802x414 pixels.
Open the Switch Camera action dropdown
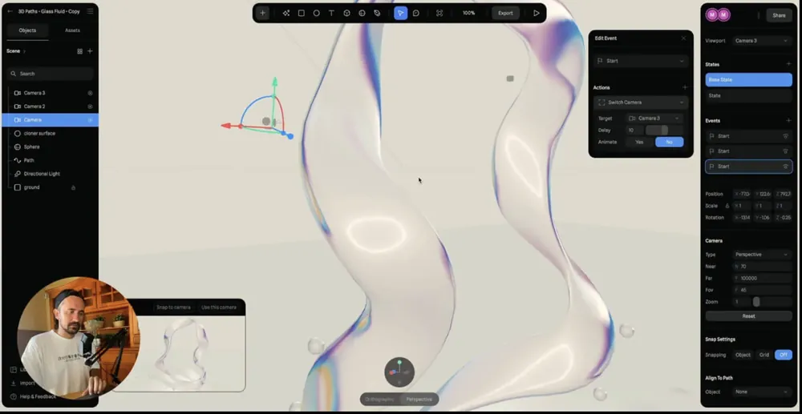640,102
